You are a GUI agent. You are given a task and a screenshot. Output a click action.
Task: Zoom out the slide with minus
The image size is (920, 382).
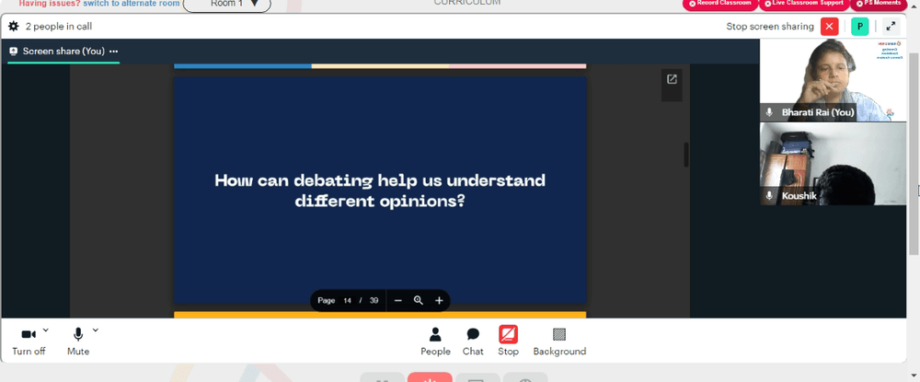pyautogui.click(x=397, y=300)
